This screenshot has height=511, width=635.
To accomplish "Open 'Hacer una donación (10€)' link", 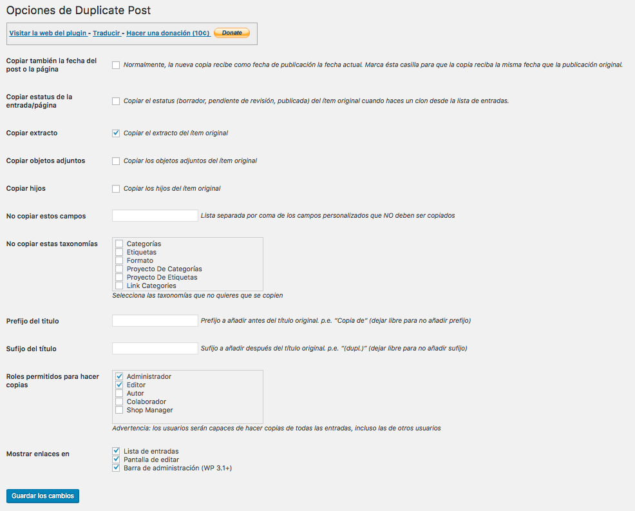I will (167, 33).
